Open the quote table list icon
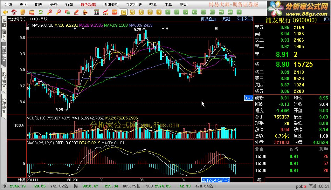 pyautogui.click(x=96, y=12)
